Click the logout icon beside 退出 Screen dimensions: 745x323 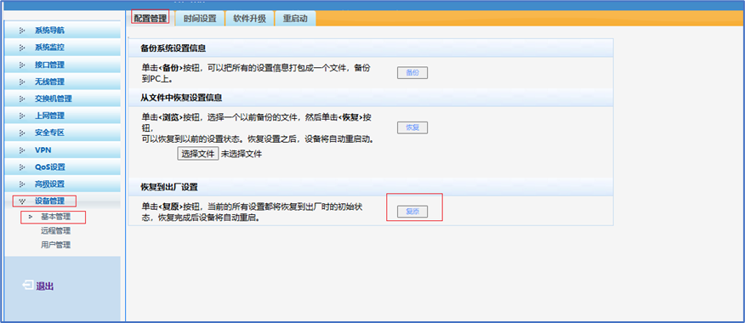coord(28,285)
